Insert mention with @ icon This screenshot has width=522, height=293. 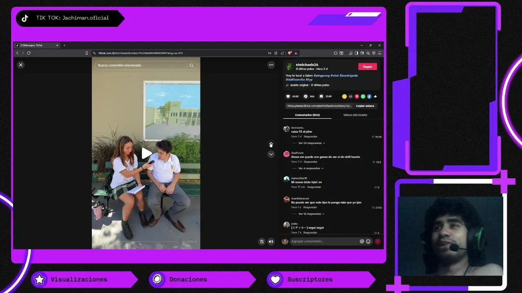[x=362, y=241]
